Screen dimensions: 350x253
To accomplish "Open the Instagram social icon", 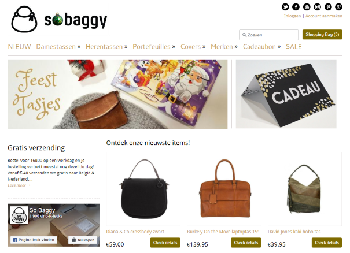I will (x=317, y=7).
